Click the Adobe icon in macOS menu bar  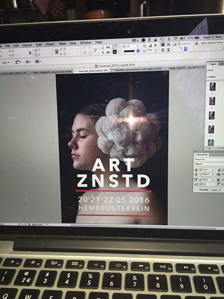click(x=134, y=40)
